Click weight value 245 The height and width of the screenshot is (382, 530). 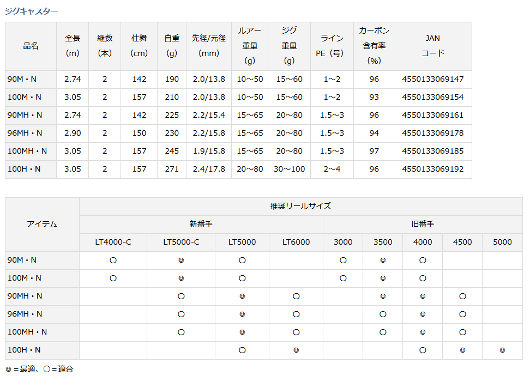(172, 151)
